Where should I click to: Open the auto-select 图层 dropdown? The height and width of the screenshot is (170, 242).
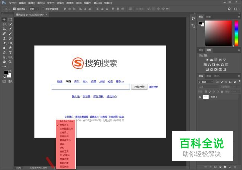coord(34,9)
